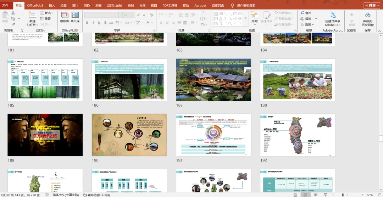Switch to the 设计 Design tab
The width and height of the screenshot is (383, 197).
(x=75, y=5)
